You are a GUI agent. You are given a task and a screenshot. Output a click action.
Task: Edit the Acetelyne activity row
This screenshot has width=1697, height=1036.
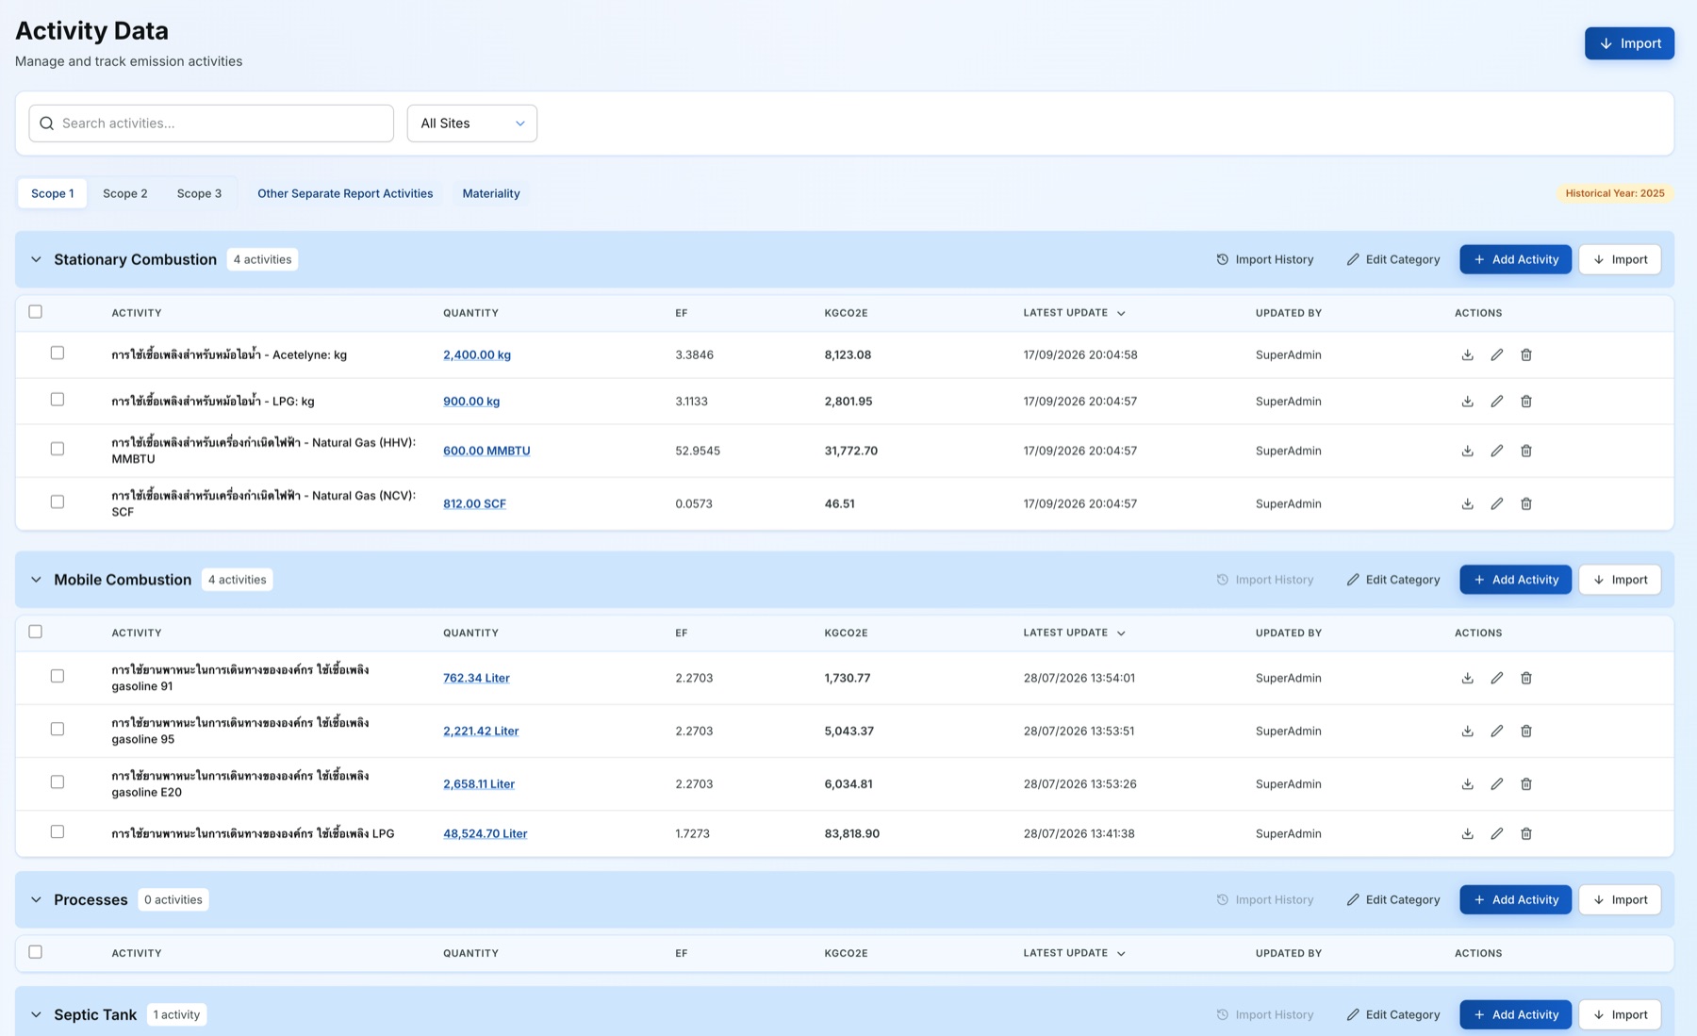(x=1496, y=355)
